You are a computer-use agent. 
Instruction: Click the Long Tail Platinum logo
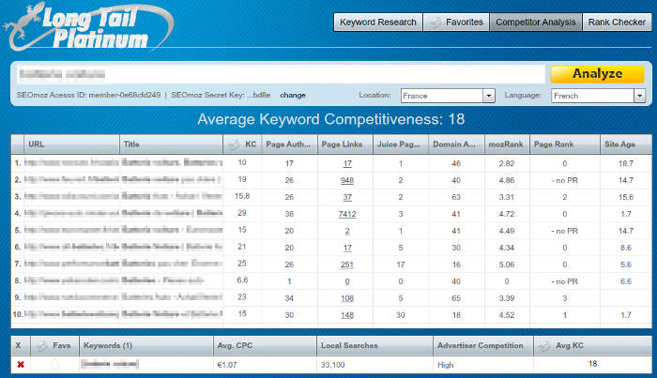(x=88, y=27)
